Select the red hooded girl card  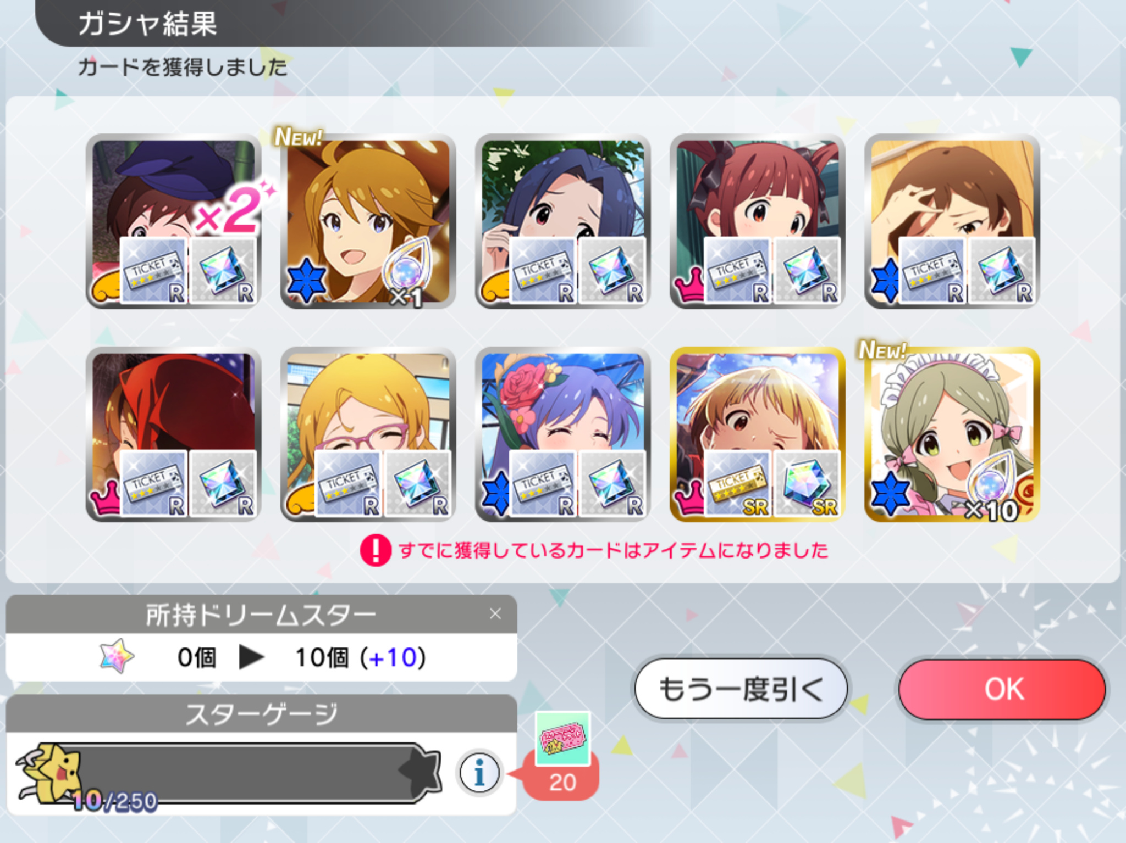(x=173, y=434)
